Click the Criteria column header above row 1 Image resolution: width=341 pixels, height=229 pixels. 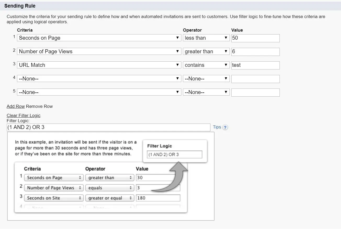coord(25,30)
